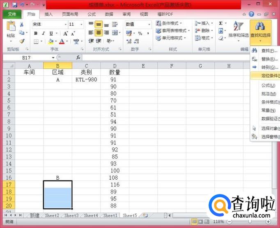Toggle align text right
The image size is (280, 228).
[x=106, y=33]
